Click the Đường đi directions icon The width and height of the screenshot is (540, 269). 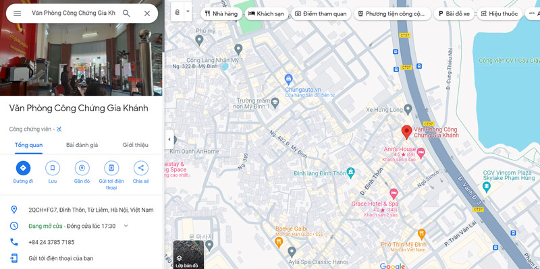tap(23, 168)
